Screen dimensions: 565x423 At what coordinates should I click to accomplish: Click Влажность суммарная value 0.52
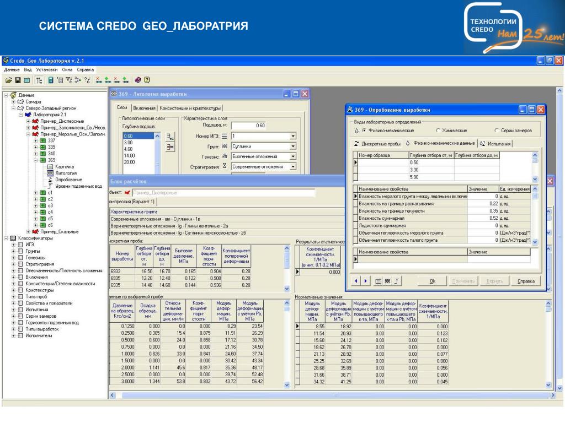483,218
